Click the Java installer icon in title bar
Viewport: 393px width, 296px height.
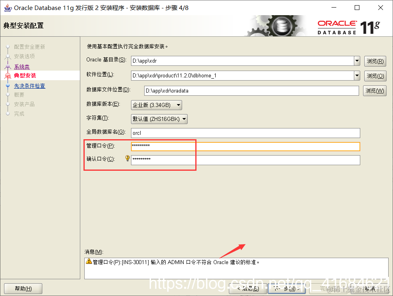(x=8, y=8)
